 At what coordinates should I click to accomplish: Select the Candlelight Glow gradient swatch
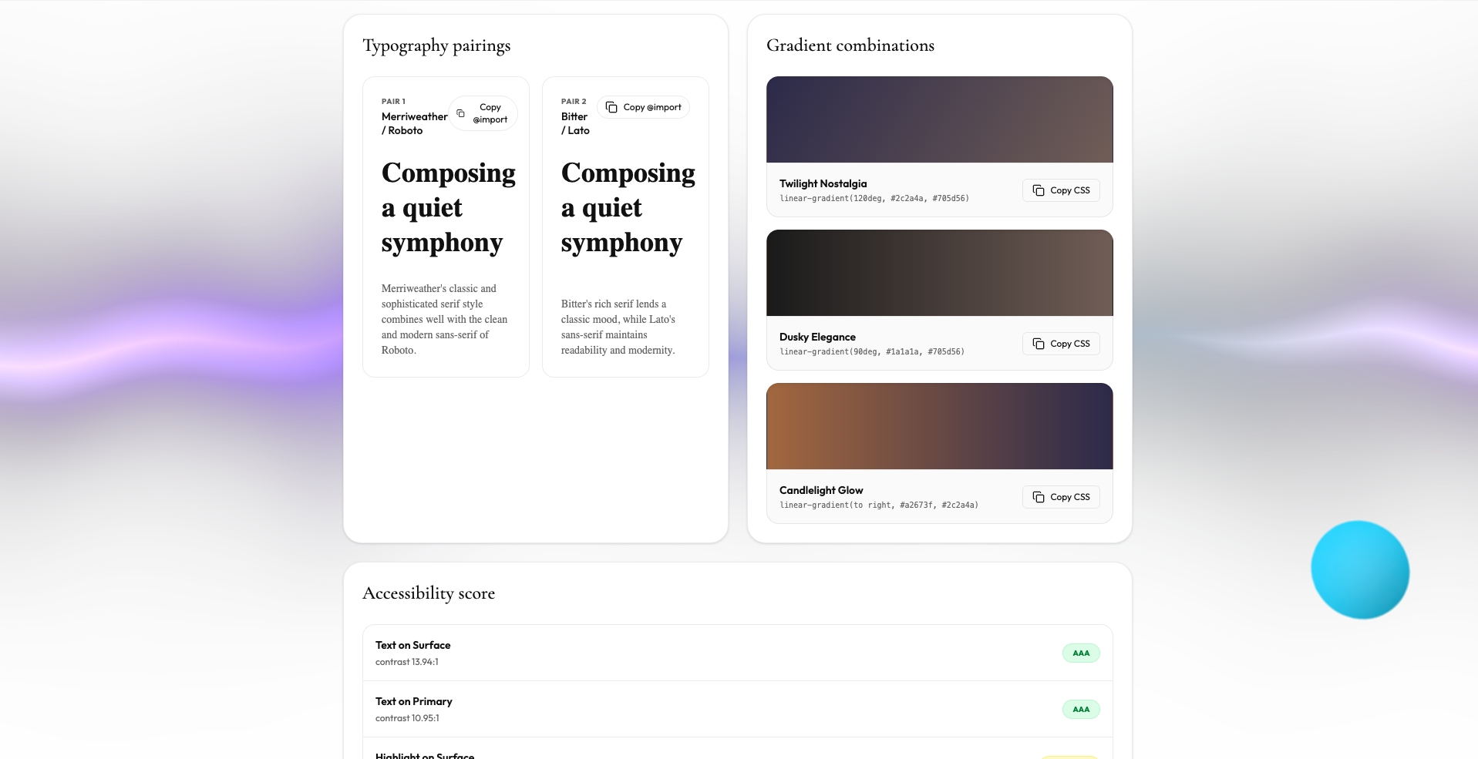[x=940, y=426]
